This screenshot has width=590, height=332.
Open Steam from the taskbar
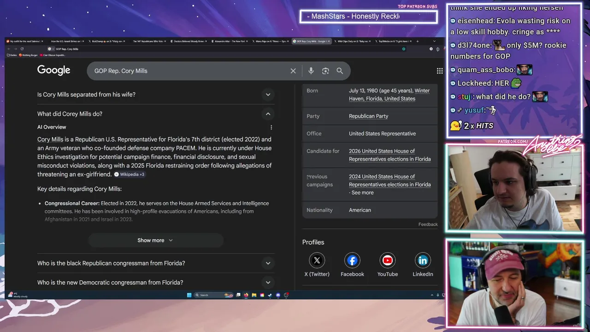[270, 295]
